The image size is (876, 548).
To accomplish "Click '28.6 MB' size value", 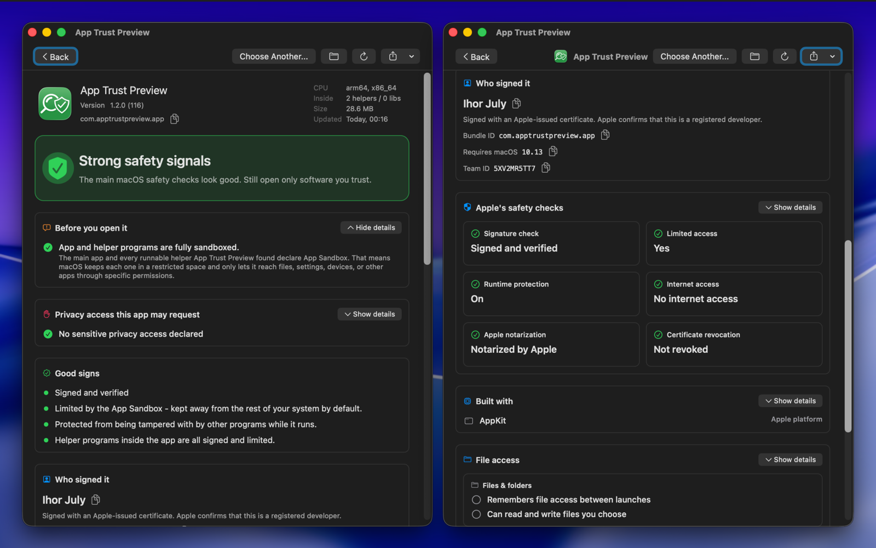I will (x=360, y=109).
